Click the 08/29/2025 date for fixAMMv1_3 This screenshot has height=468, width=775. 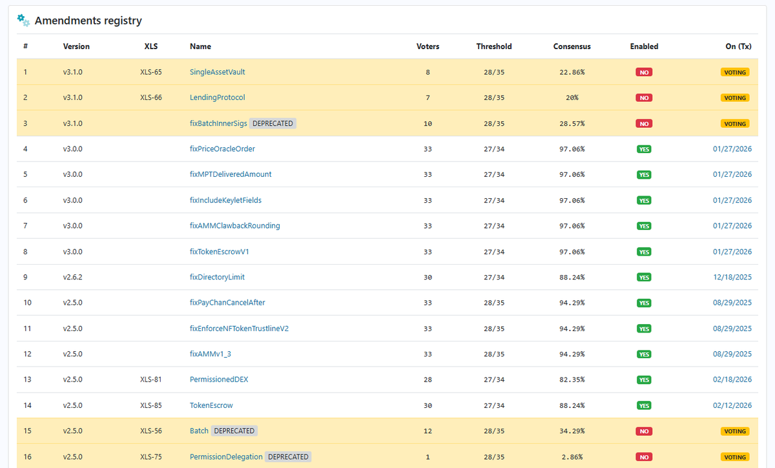732,354
